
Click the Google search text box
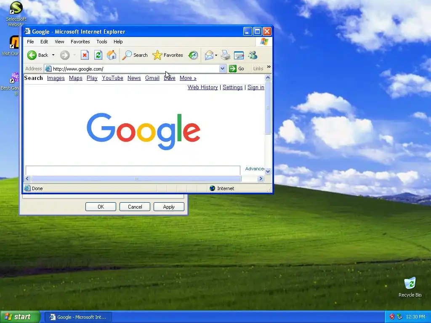(x=133, y=170)
